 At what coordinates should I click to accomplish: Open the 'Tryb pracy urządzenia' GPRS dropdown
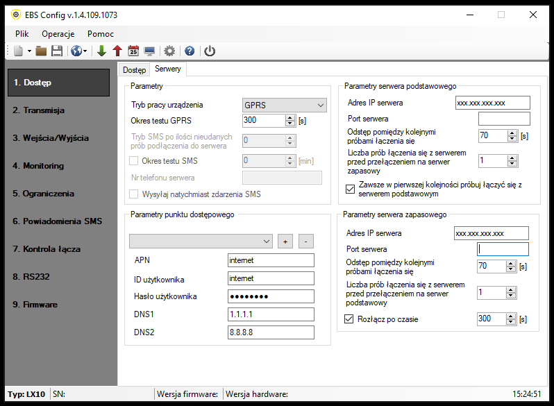(284, 105)
